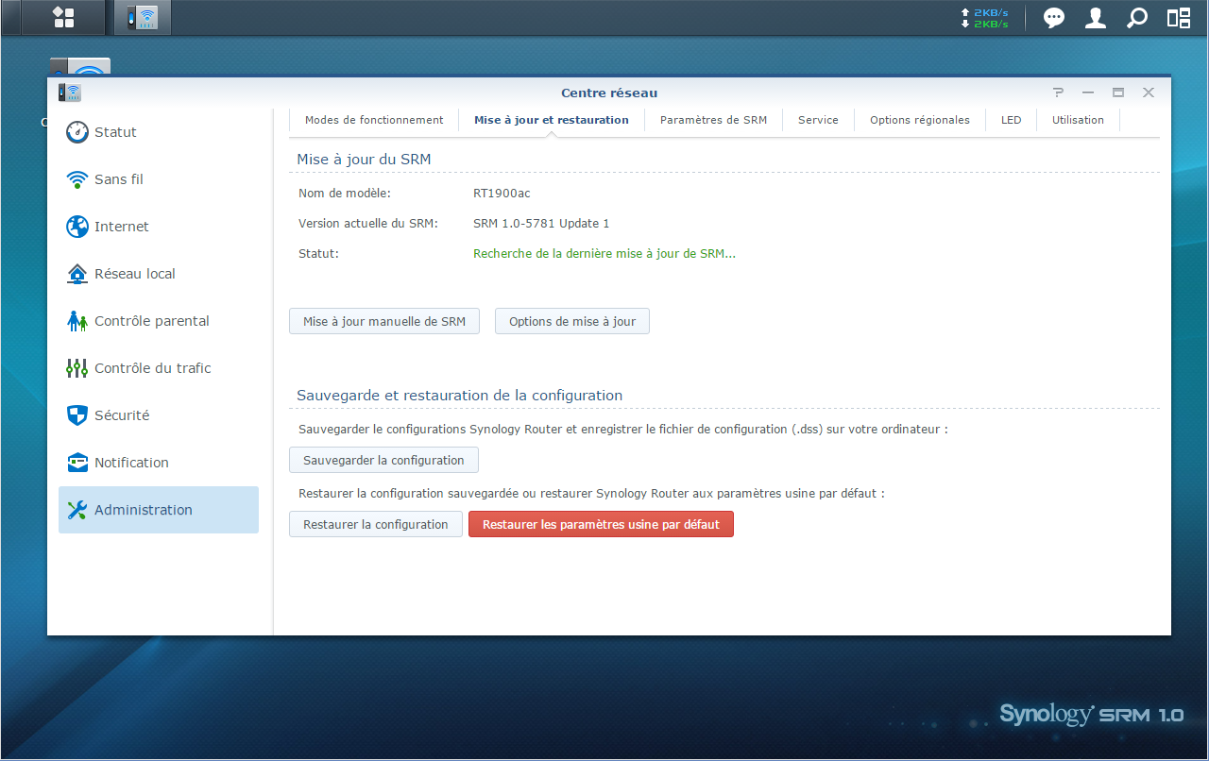This screenshot has width=1209, height=761.
Task: Click SRM 1.0-5781 Update 1 version text
Action: (x=541, y=223)
